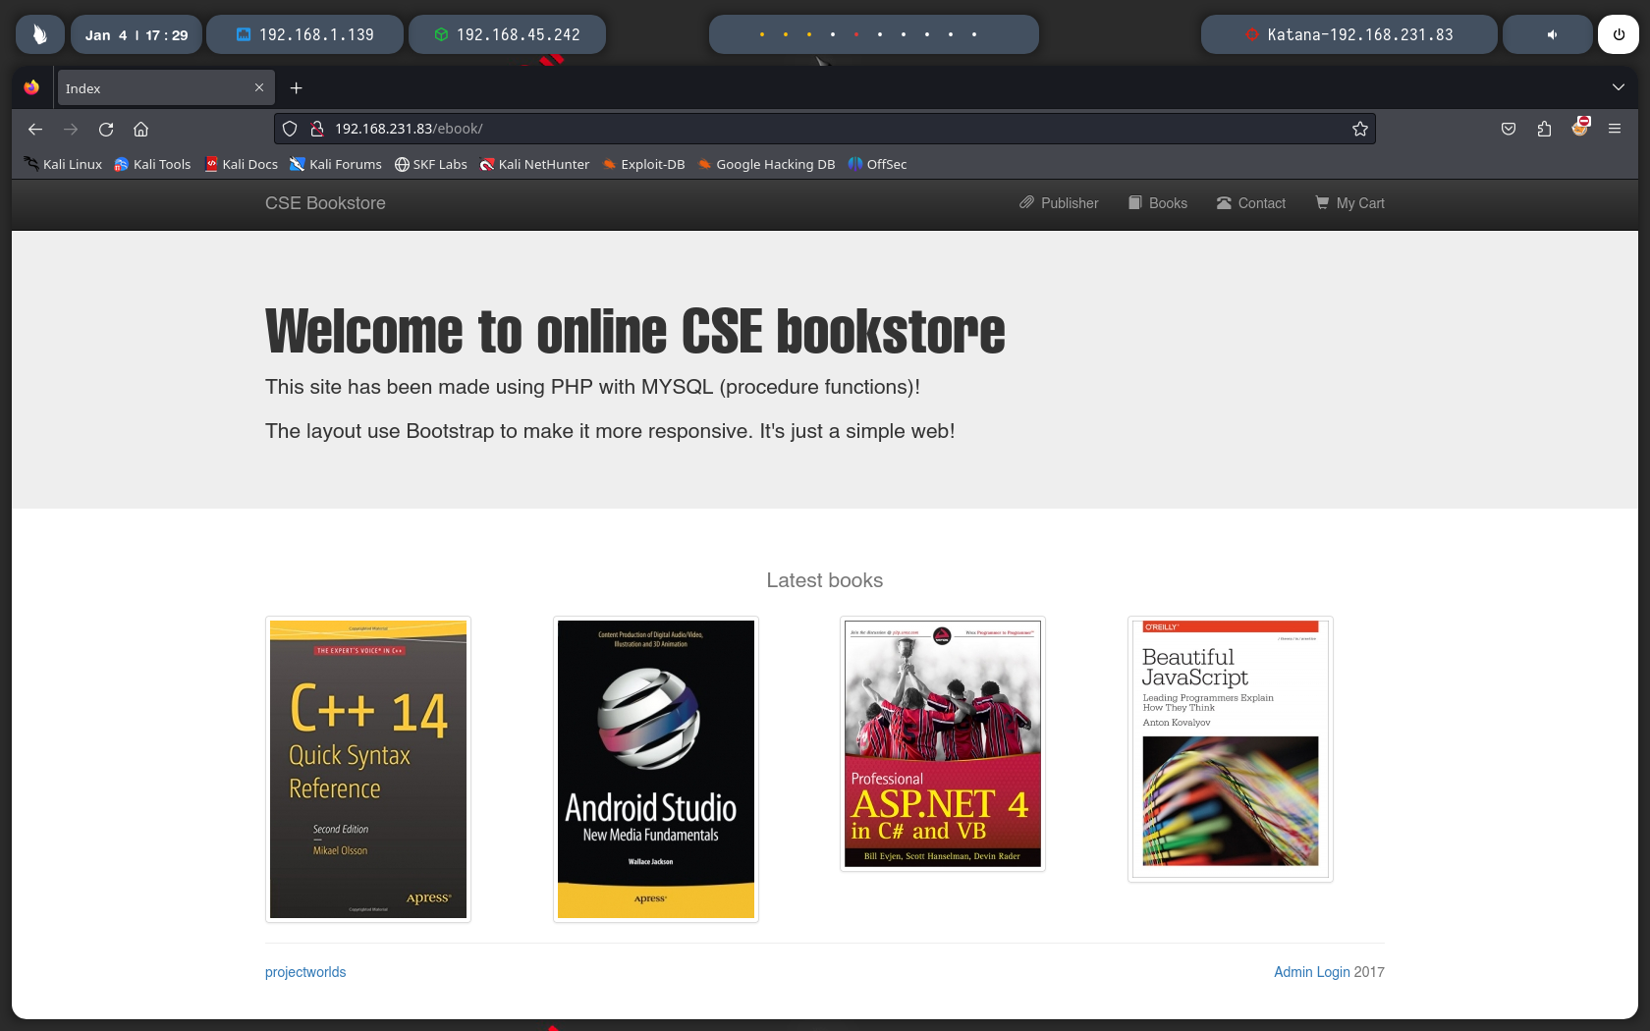Click the tracking protection shield icon

coord(290,129)
